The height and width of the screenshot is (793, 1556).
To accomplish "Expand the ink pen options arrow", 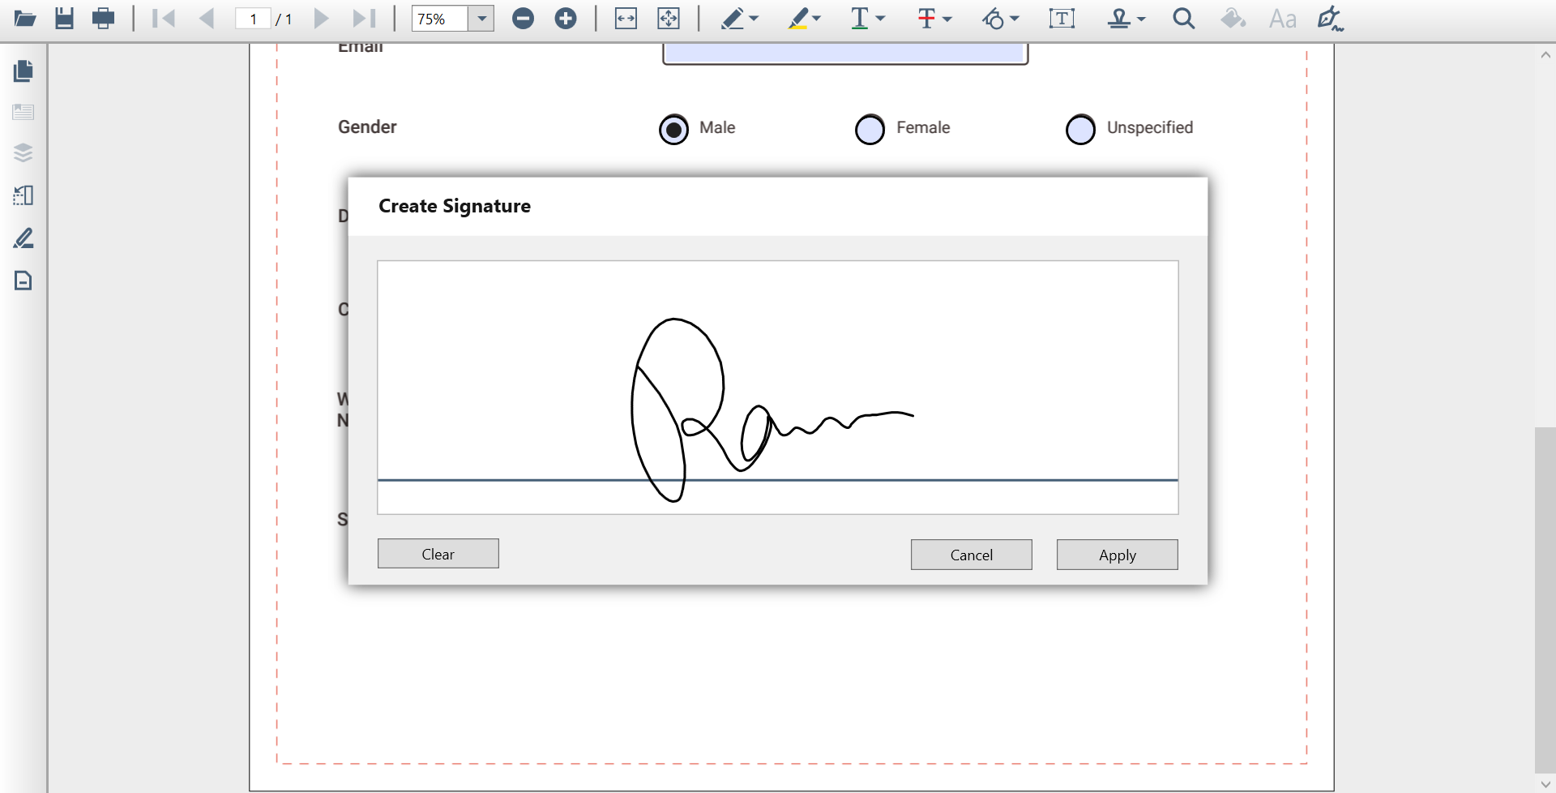I will pyautogui.click(x=754, y=19).
